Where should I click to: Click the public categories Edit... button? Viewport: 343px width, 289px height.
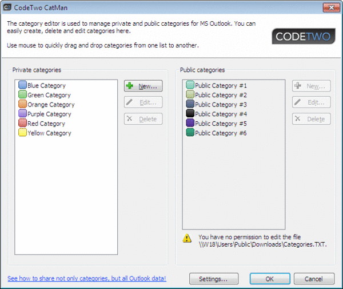(x=312, y=102)
